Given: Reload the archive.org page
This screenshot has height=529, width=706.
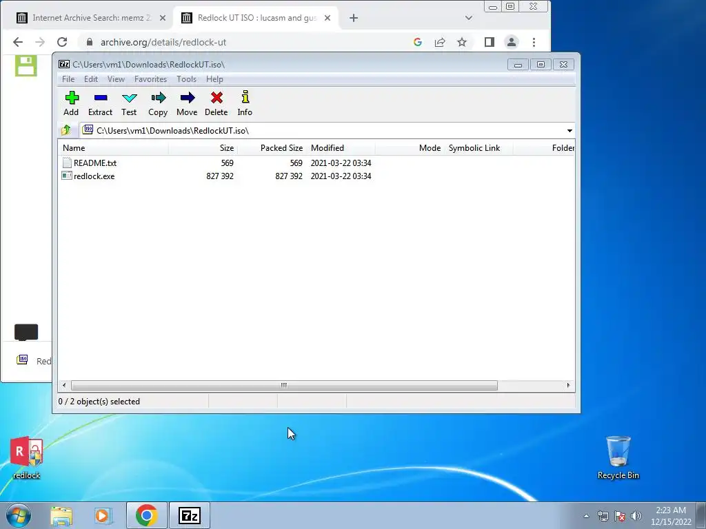Looking at the screenshot, I should [x=62, y=42].
